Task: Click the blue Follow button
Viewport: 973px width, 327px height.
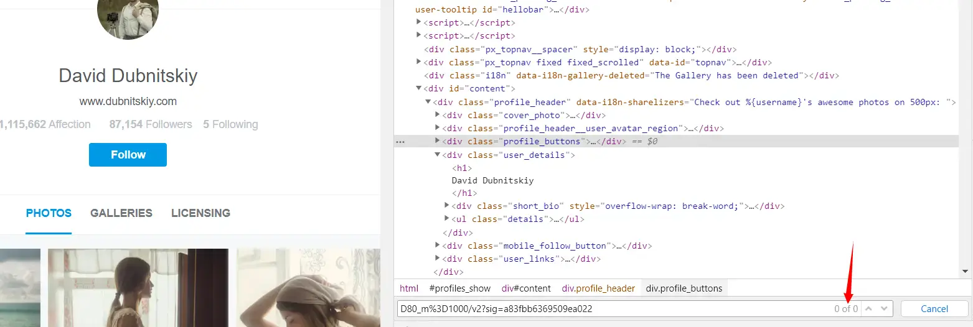Action: [x=128, y=155]
